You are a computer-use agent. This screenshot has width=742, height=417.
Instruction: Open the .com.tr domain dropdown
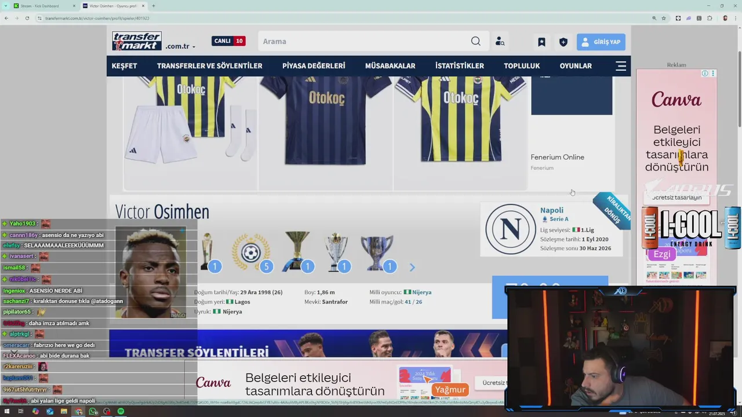coord(180,46)
